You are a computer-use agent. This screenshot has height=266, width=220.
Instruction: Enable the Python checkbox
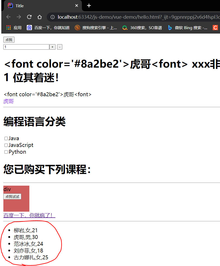click(x=6, y=152)
